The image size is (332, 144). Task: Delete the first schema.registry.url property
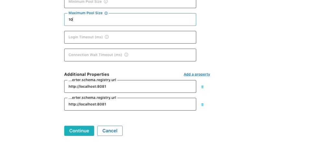tap(202, 87)
